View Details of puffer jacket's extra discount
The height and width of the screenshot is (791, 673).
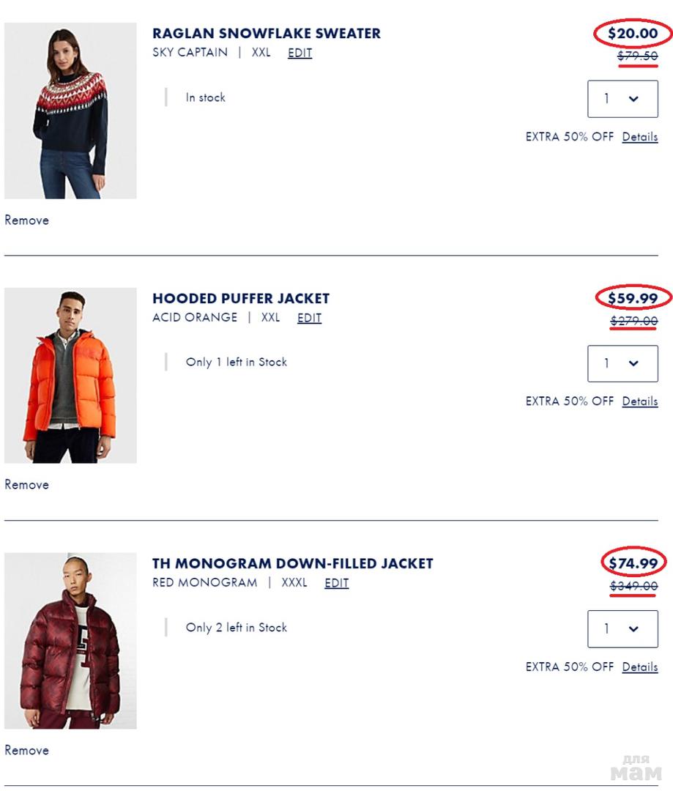click(640, 401)
